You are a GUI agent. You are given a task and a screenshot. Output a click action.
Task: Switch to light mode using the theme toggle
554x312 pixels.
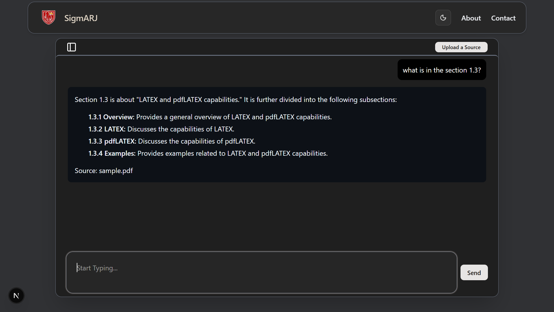(443, 18)
